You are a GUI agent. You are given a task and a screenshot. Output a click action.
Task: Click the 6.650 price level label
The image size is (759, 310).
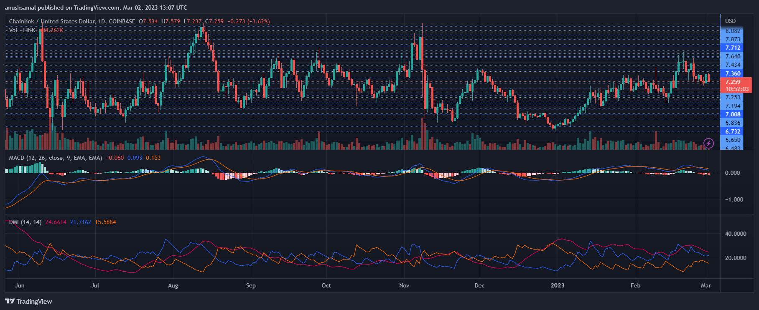pyautogui.click(x=733, y=140)
